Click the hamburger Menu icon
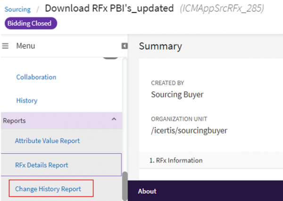The width and height of the screenshot is (283, 201). 6,46
